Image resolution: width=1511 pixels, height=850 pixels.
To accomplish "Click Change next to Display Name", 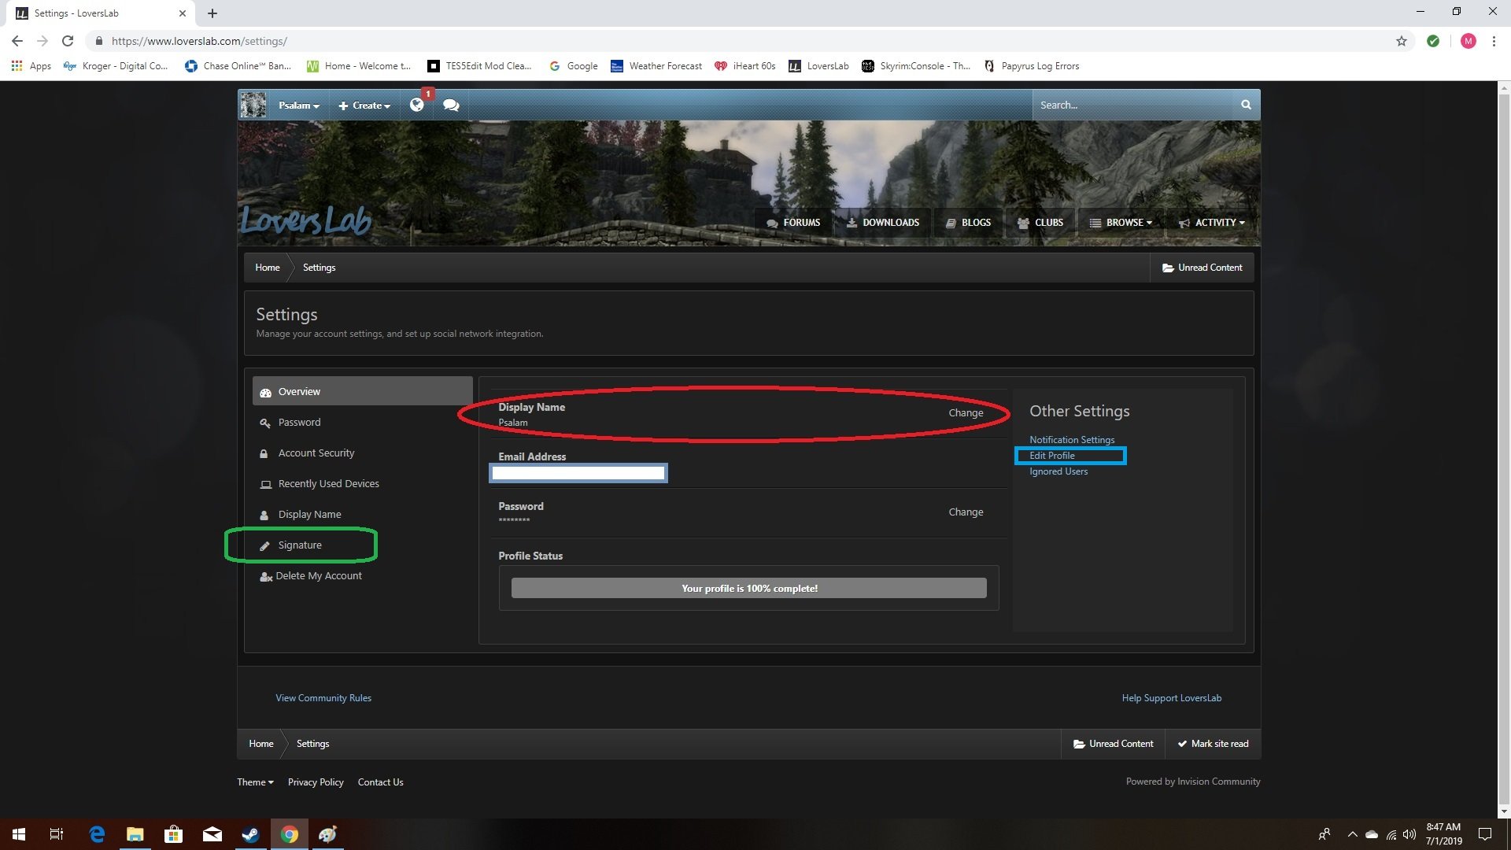I will 966,413.
